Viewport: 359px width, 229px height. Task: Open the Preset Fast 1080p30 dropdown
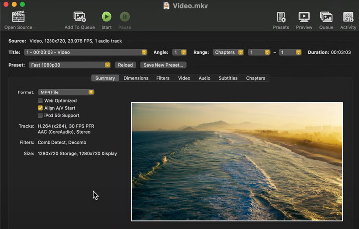click(x=69, y=65)
